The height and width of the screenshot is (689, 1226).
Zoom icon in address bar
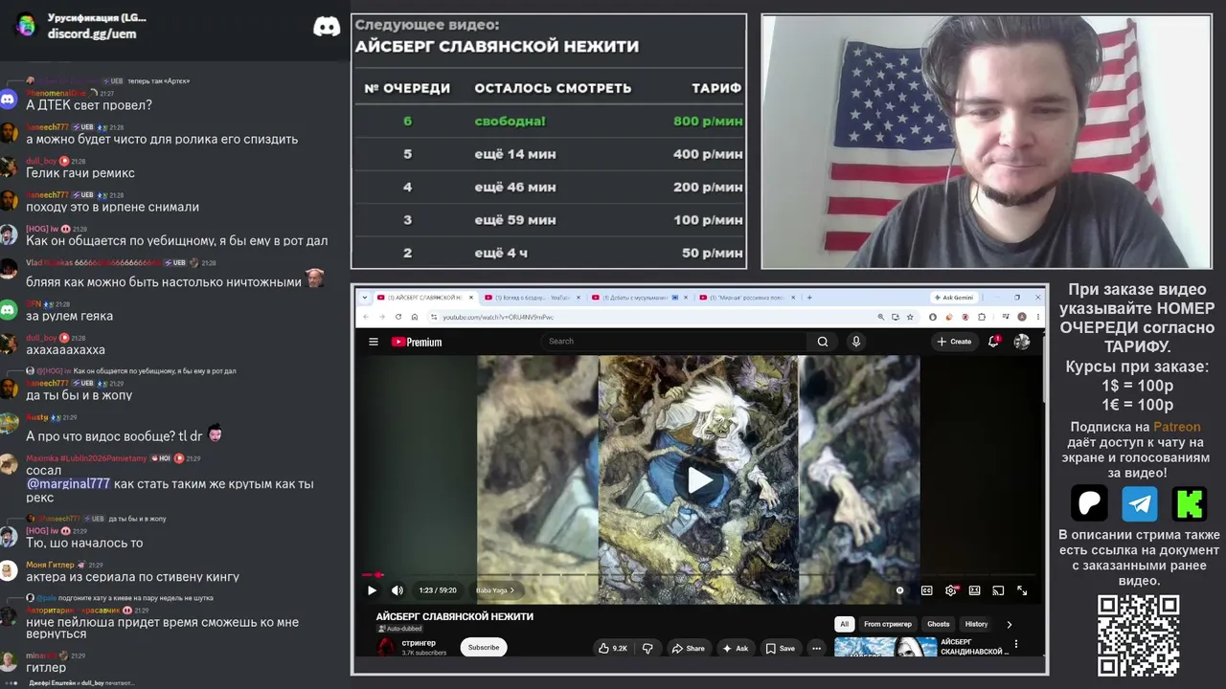coord(880,317)
